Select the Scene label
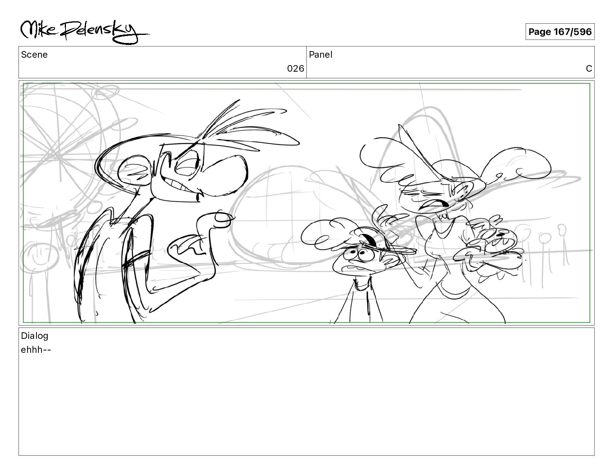The image size is (614, 474). click(x=34, y=55)
